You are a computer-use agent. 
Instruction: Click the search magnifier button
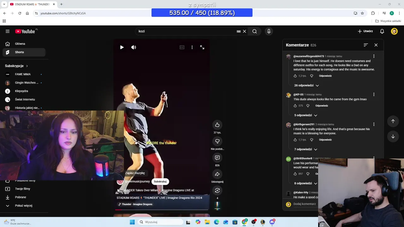pyautogui.click(x=254, y=31)
